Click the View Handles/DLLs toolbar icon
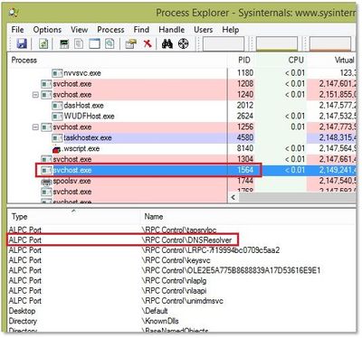Image resolution: width=362 pixels, height=338 pixels. (x=110, y=44)
